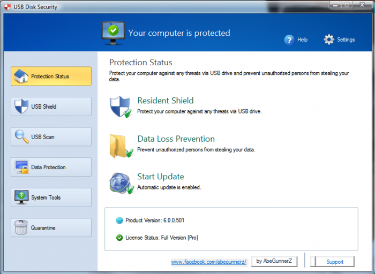This screenshot has height=274, width=375.
Task: Click the USB Disk Security title bar logo
Action: click(x=7, y=7)
